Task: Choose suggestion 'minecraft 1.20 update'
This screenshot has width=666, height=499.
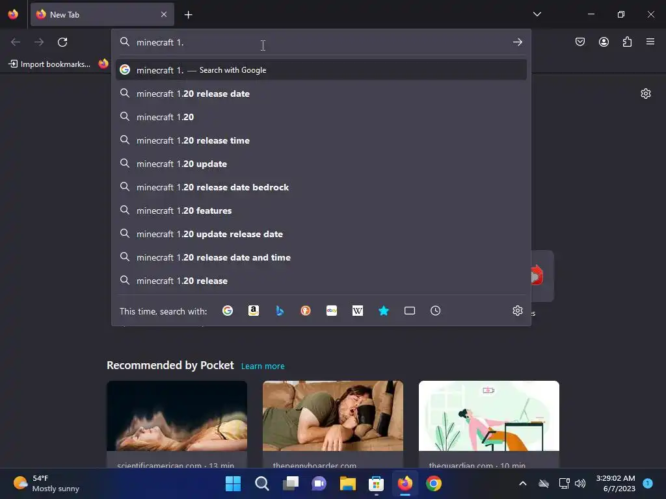Action: pyautogui.click(x=321, y=164)
